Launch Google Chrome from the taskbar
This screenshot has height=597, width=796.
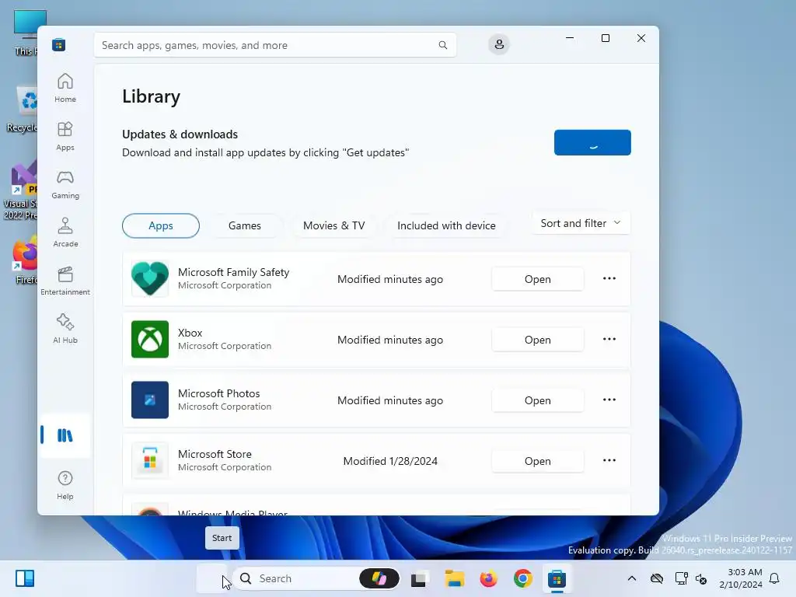click(523, 578)
